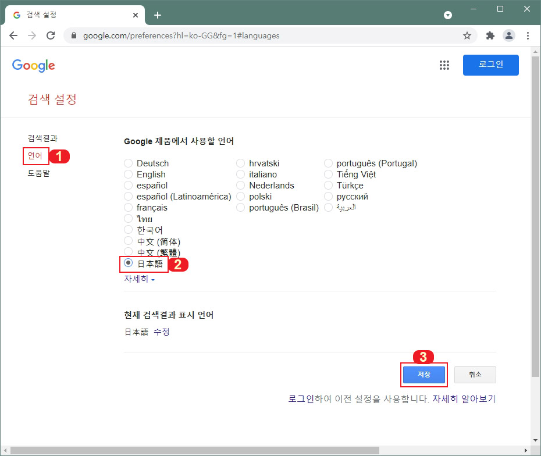The image size is (541, 456).
Task: Select français language
Action: [x=129, y=207]
